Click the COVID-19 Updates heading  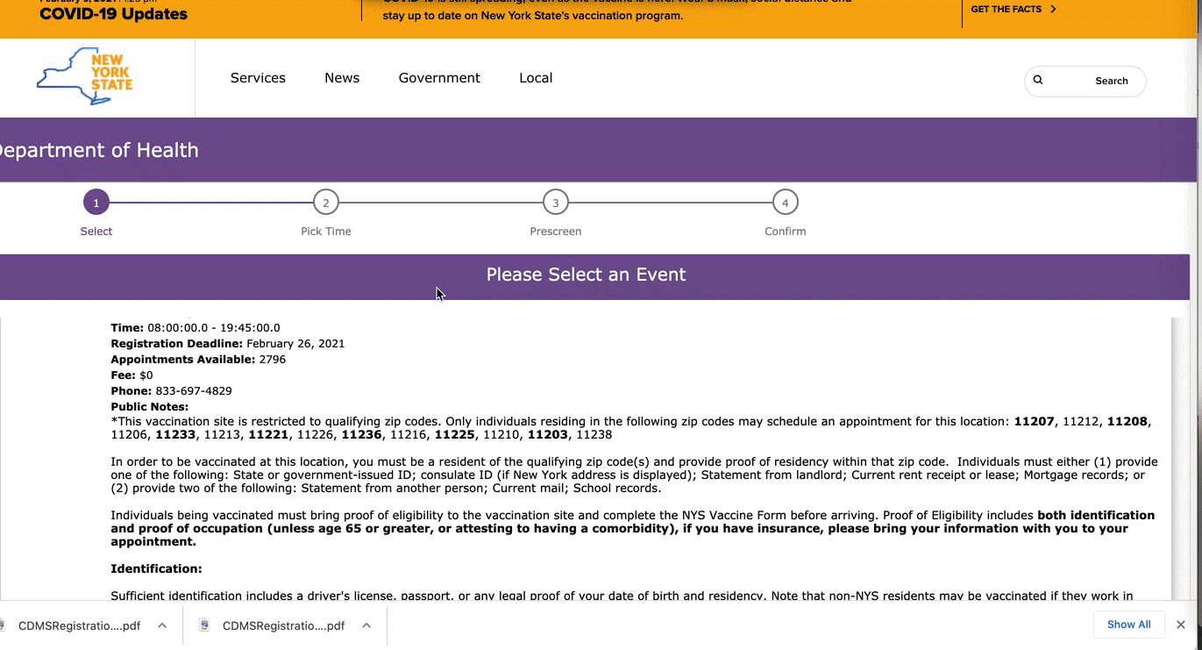pyautogui.click(x=113, y=14)
